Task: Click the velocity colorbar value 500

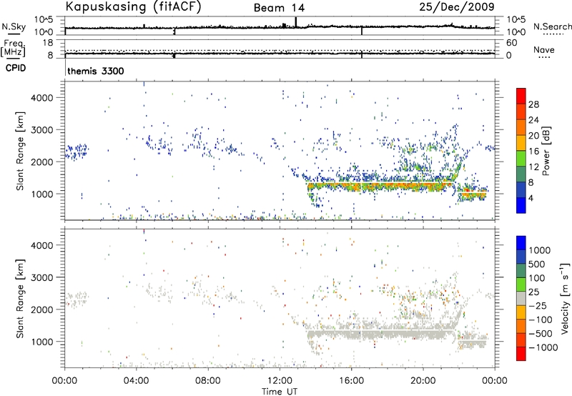Action: pos(537,264)
